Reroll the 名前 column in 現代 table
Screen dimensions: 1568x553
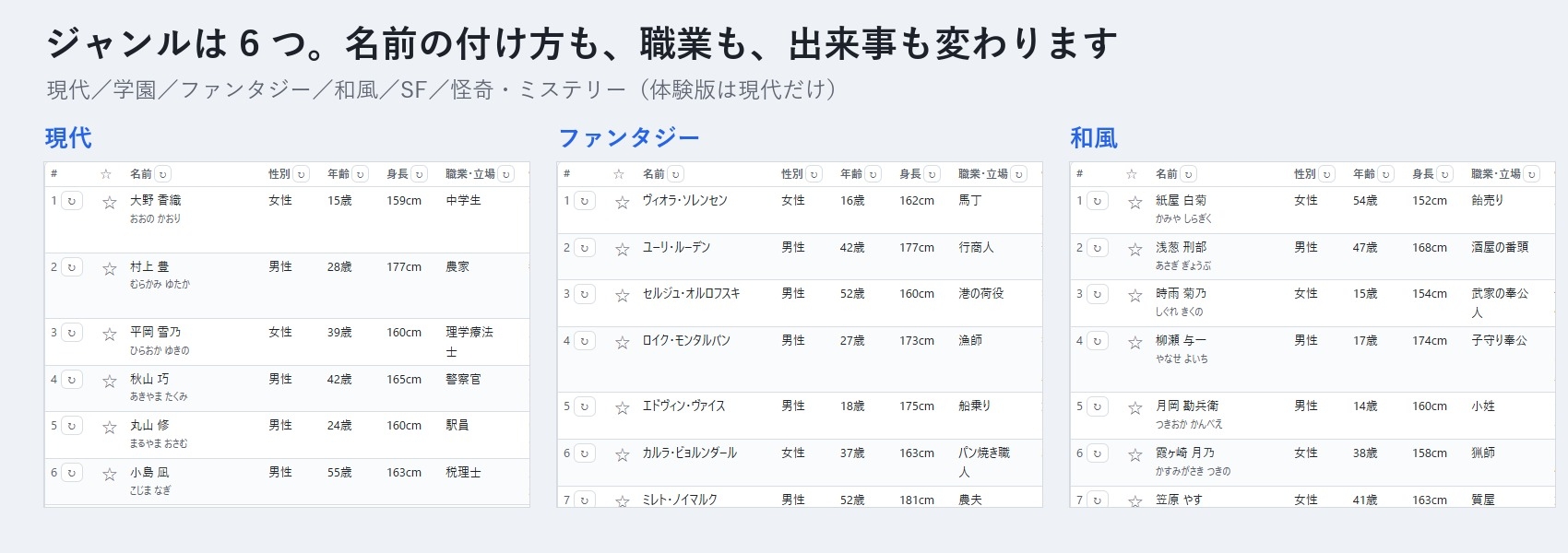pyautogui.click(x=163, y=174)
